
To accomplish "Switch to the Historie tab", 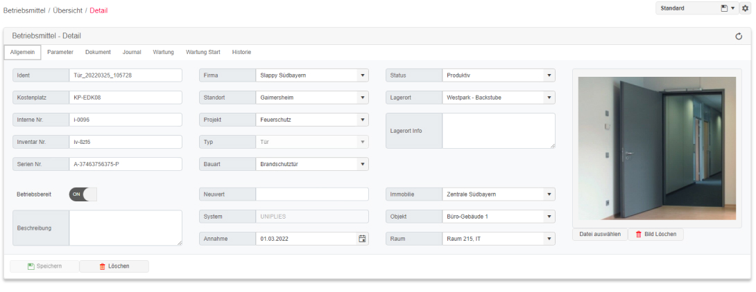I will 241,52.
